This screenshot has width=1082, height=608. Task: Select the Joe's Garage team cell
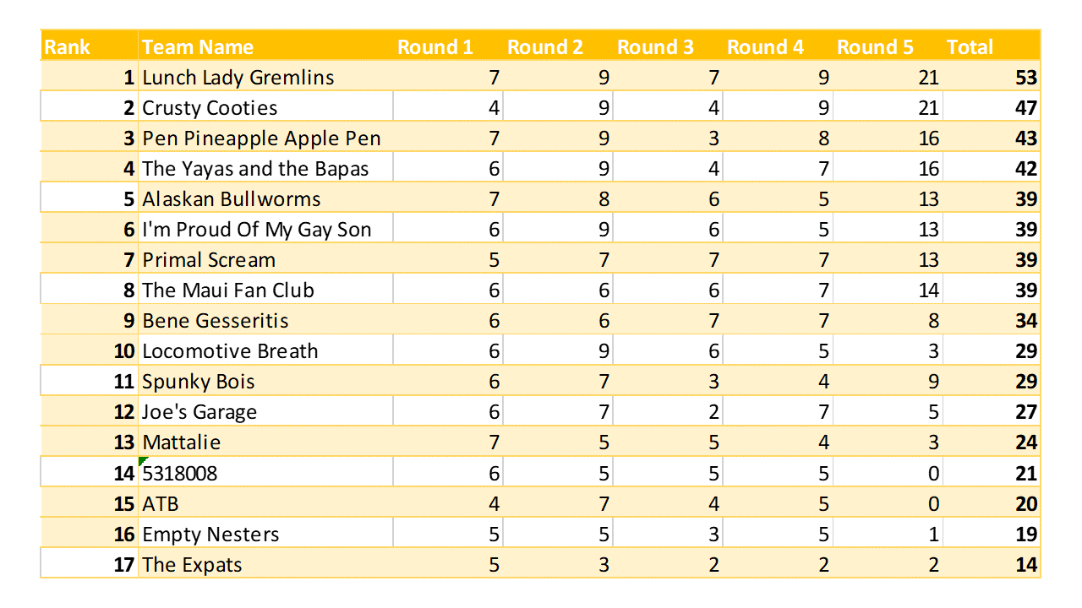pos(199,412)
